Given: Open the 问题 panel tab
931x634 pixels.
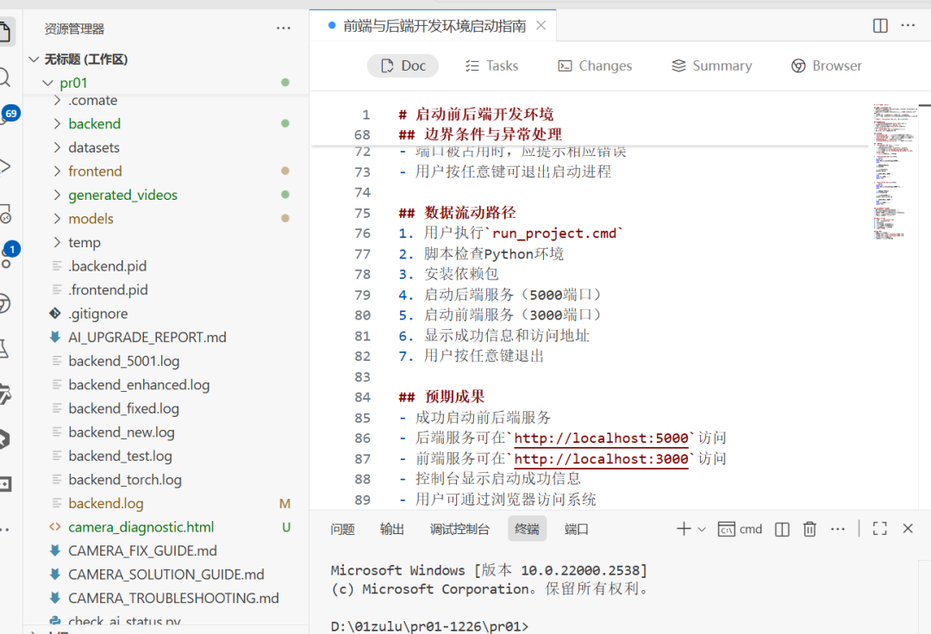Looking at the screenshot, I should coord(342,529).
